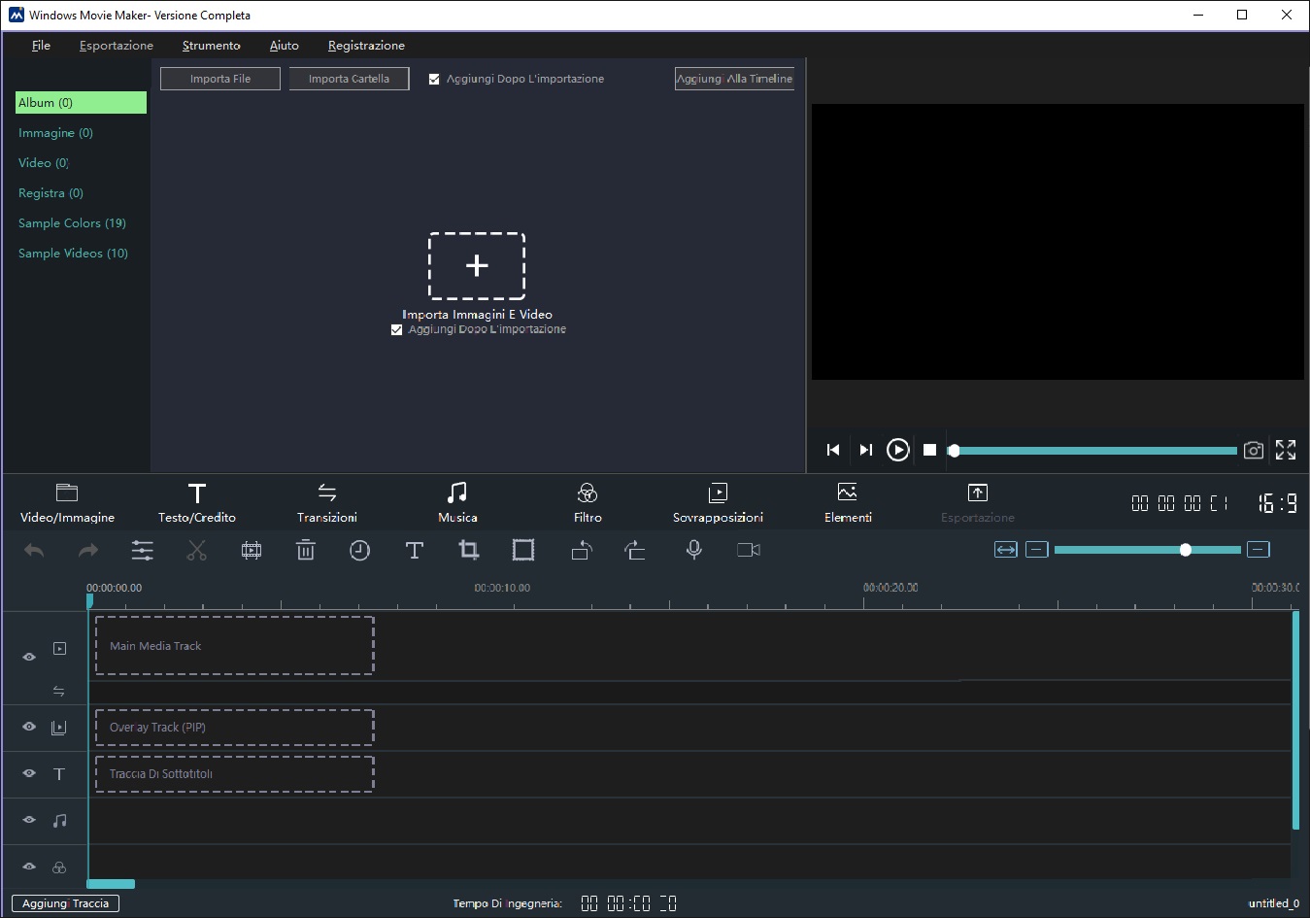The width and height of the screenshot is (1310, 918).
Task: Click the video camera record icon
Action: (x=749, y=550)
